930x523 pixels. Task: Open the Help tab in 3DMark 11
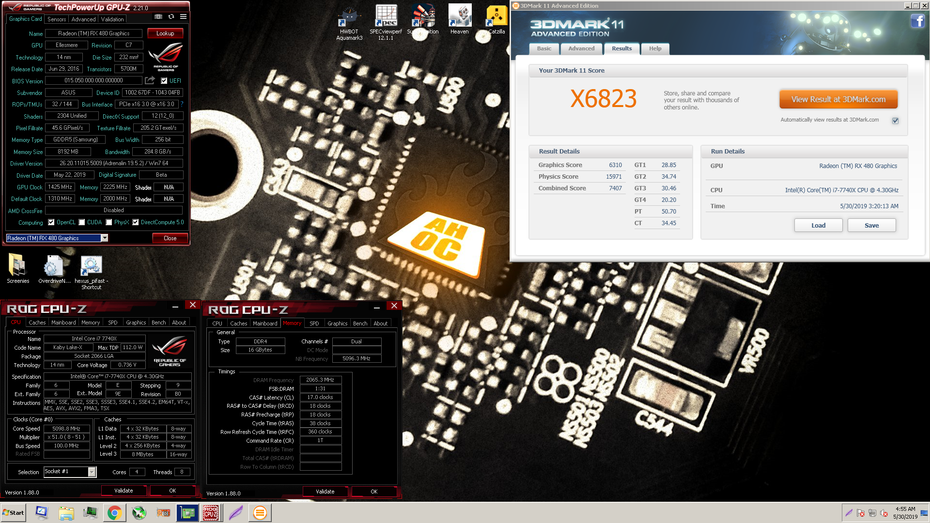(x=655, y=48)
